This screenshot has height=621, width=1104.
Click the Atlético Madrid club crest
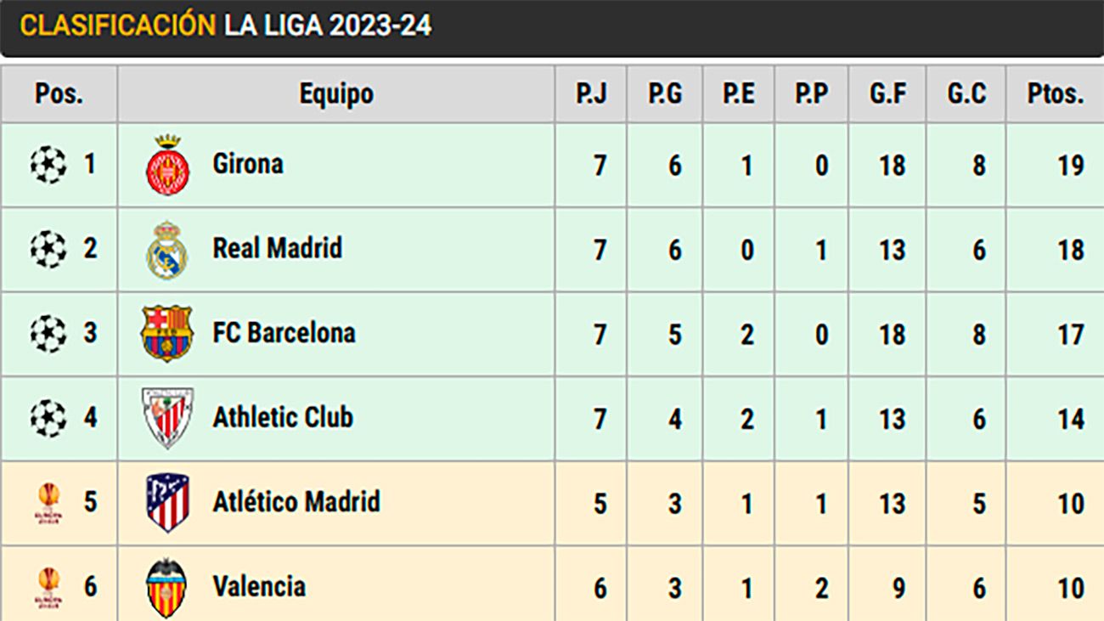(166, 503)
